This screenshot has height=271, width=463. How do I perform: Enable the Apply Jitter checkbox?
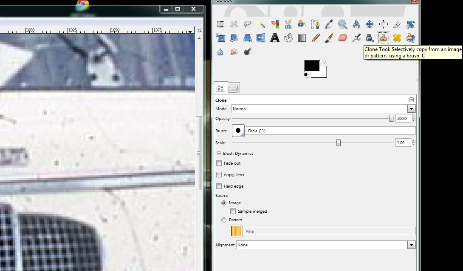pos(219,175)
